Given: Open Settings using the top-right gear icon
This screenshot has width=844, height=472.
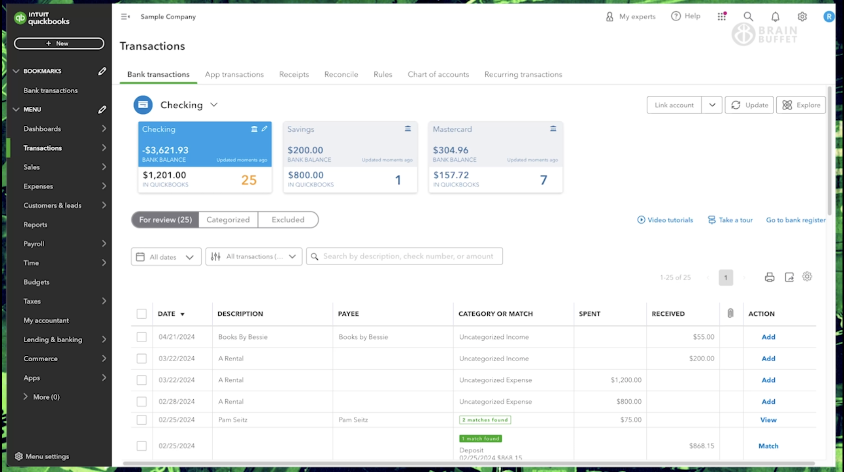Looking at the screenshot, I should coord(802,17).
